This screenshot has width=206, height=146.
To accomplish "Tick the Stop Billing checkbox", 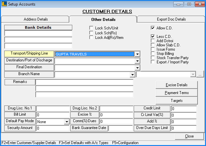I will [x=153, y=54].
